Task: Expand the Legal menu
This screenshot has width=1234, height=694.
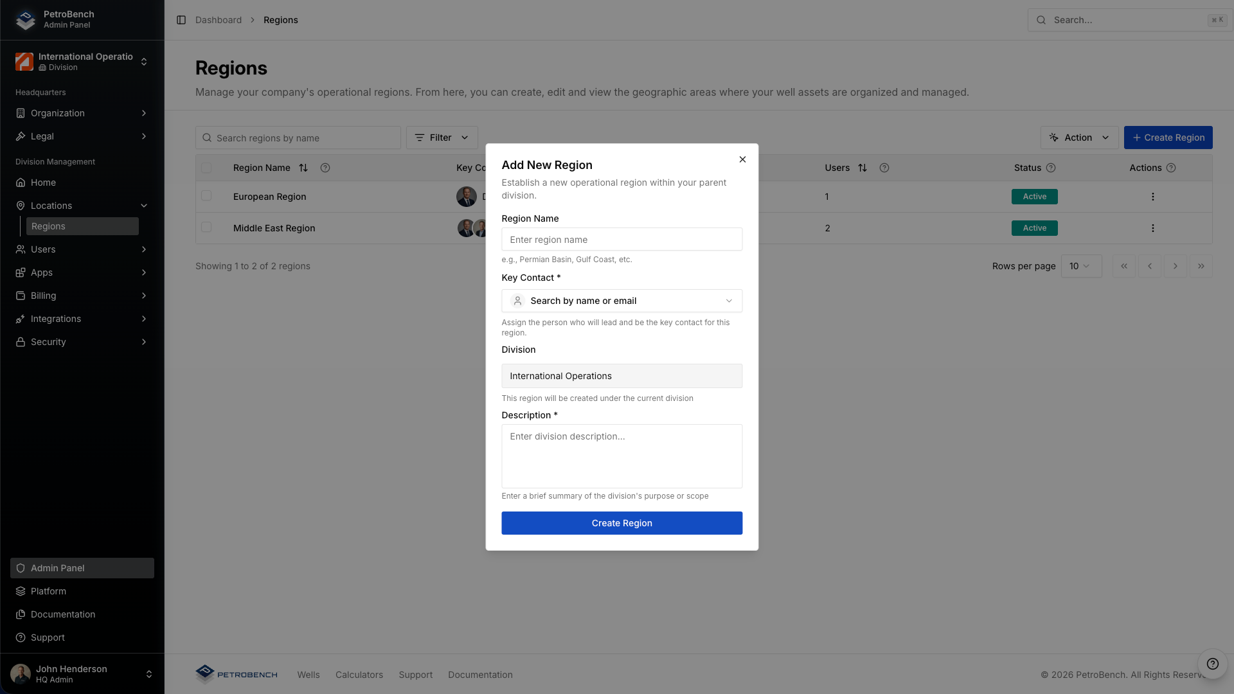Action: 82,136
